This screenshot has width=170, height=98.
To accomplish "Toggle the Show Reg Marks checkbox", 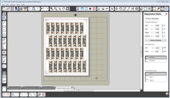I will tap(146, 19).
